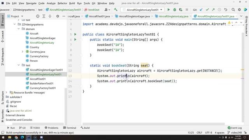The width and height of the screenshot is (249, 140).
Task: Select AircraftSingletonEagerTest01 in project tree
Action: pos(46,70)
